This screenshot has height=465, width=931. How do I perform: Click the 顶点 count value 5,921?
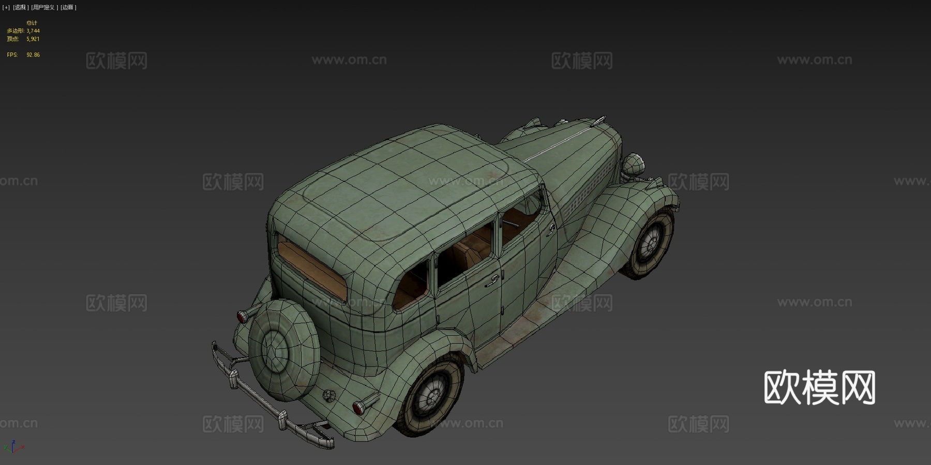(x=33, y=39)
